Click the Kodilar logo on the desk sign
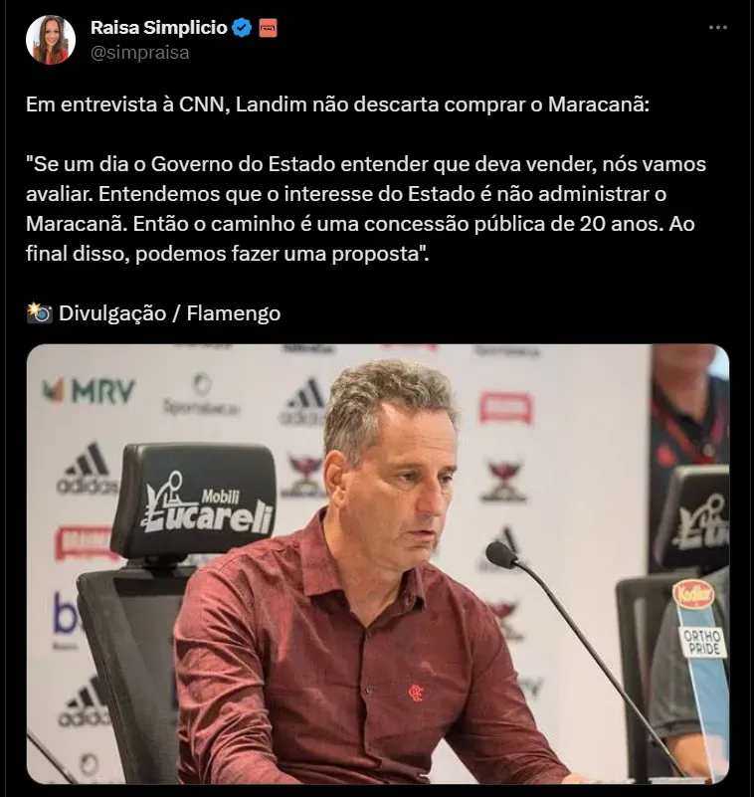 pos(693,595)
